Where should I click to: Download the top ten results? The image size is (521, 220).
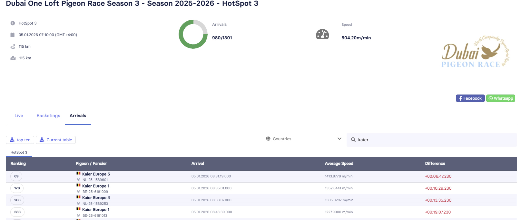[20, 140]
